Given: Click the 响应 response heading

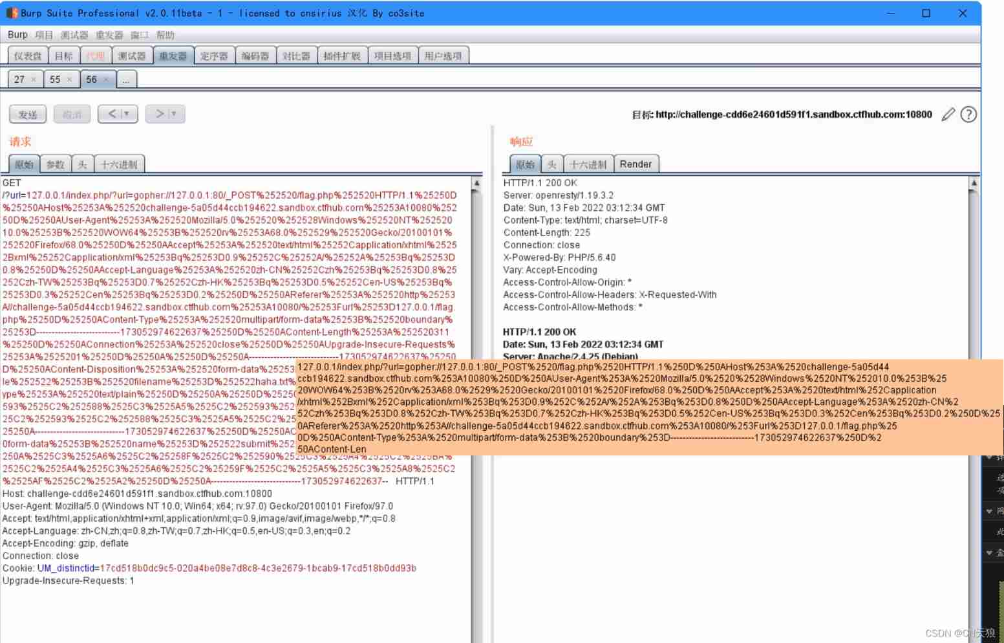Looking at the screenshot, I should point(521,141).
